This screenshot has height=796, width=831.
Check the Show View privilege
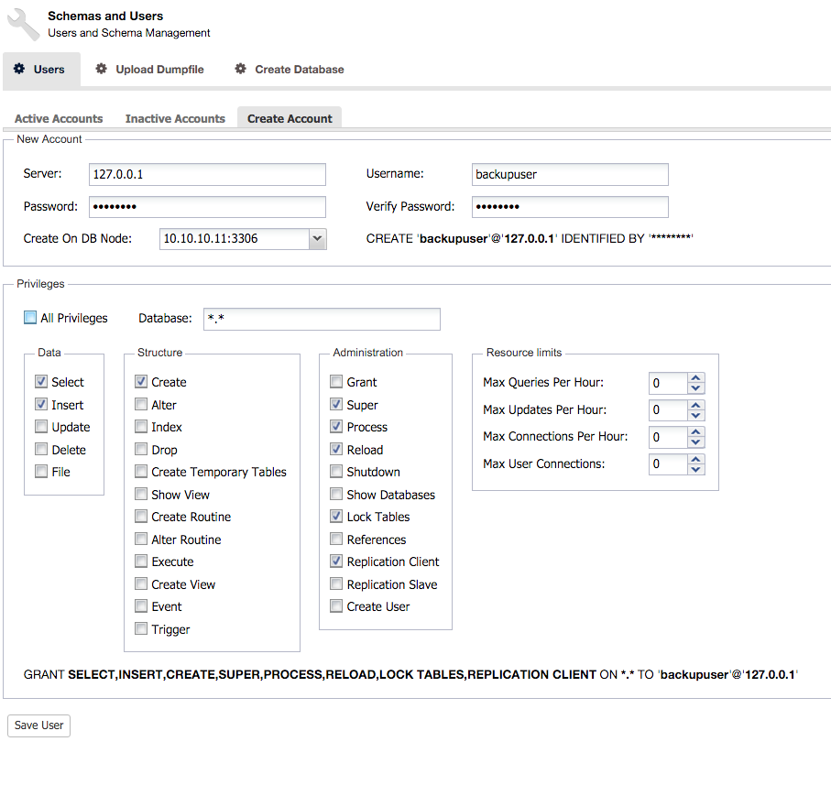pyautogui.click(x=140, y=495)
